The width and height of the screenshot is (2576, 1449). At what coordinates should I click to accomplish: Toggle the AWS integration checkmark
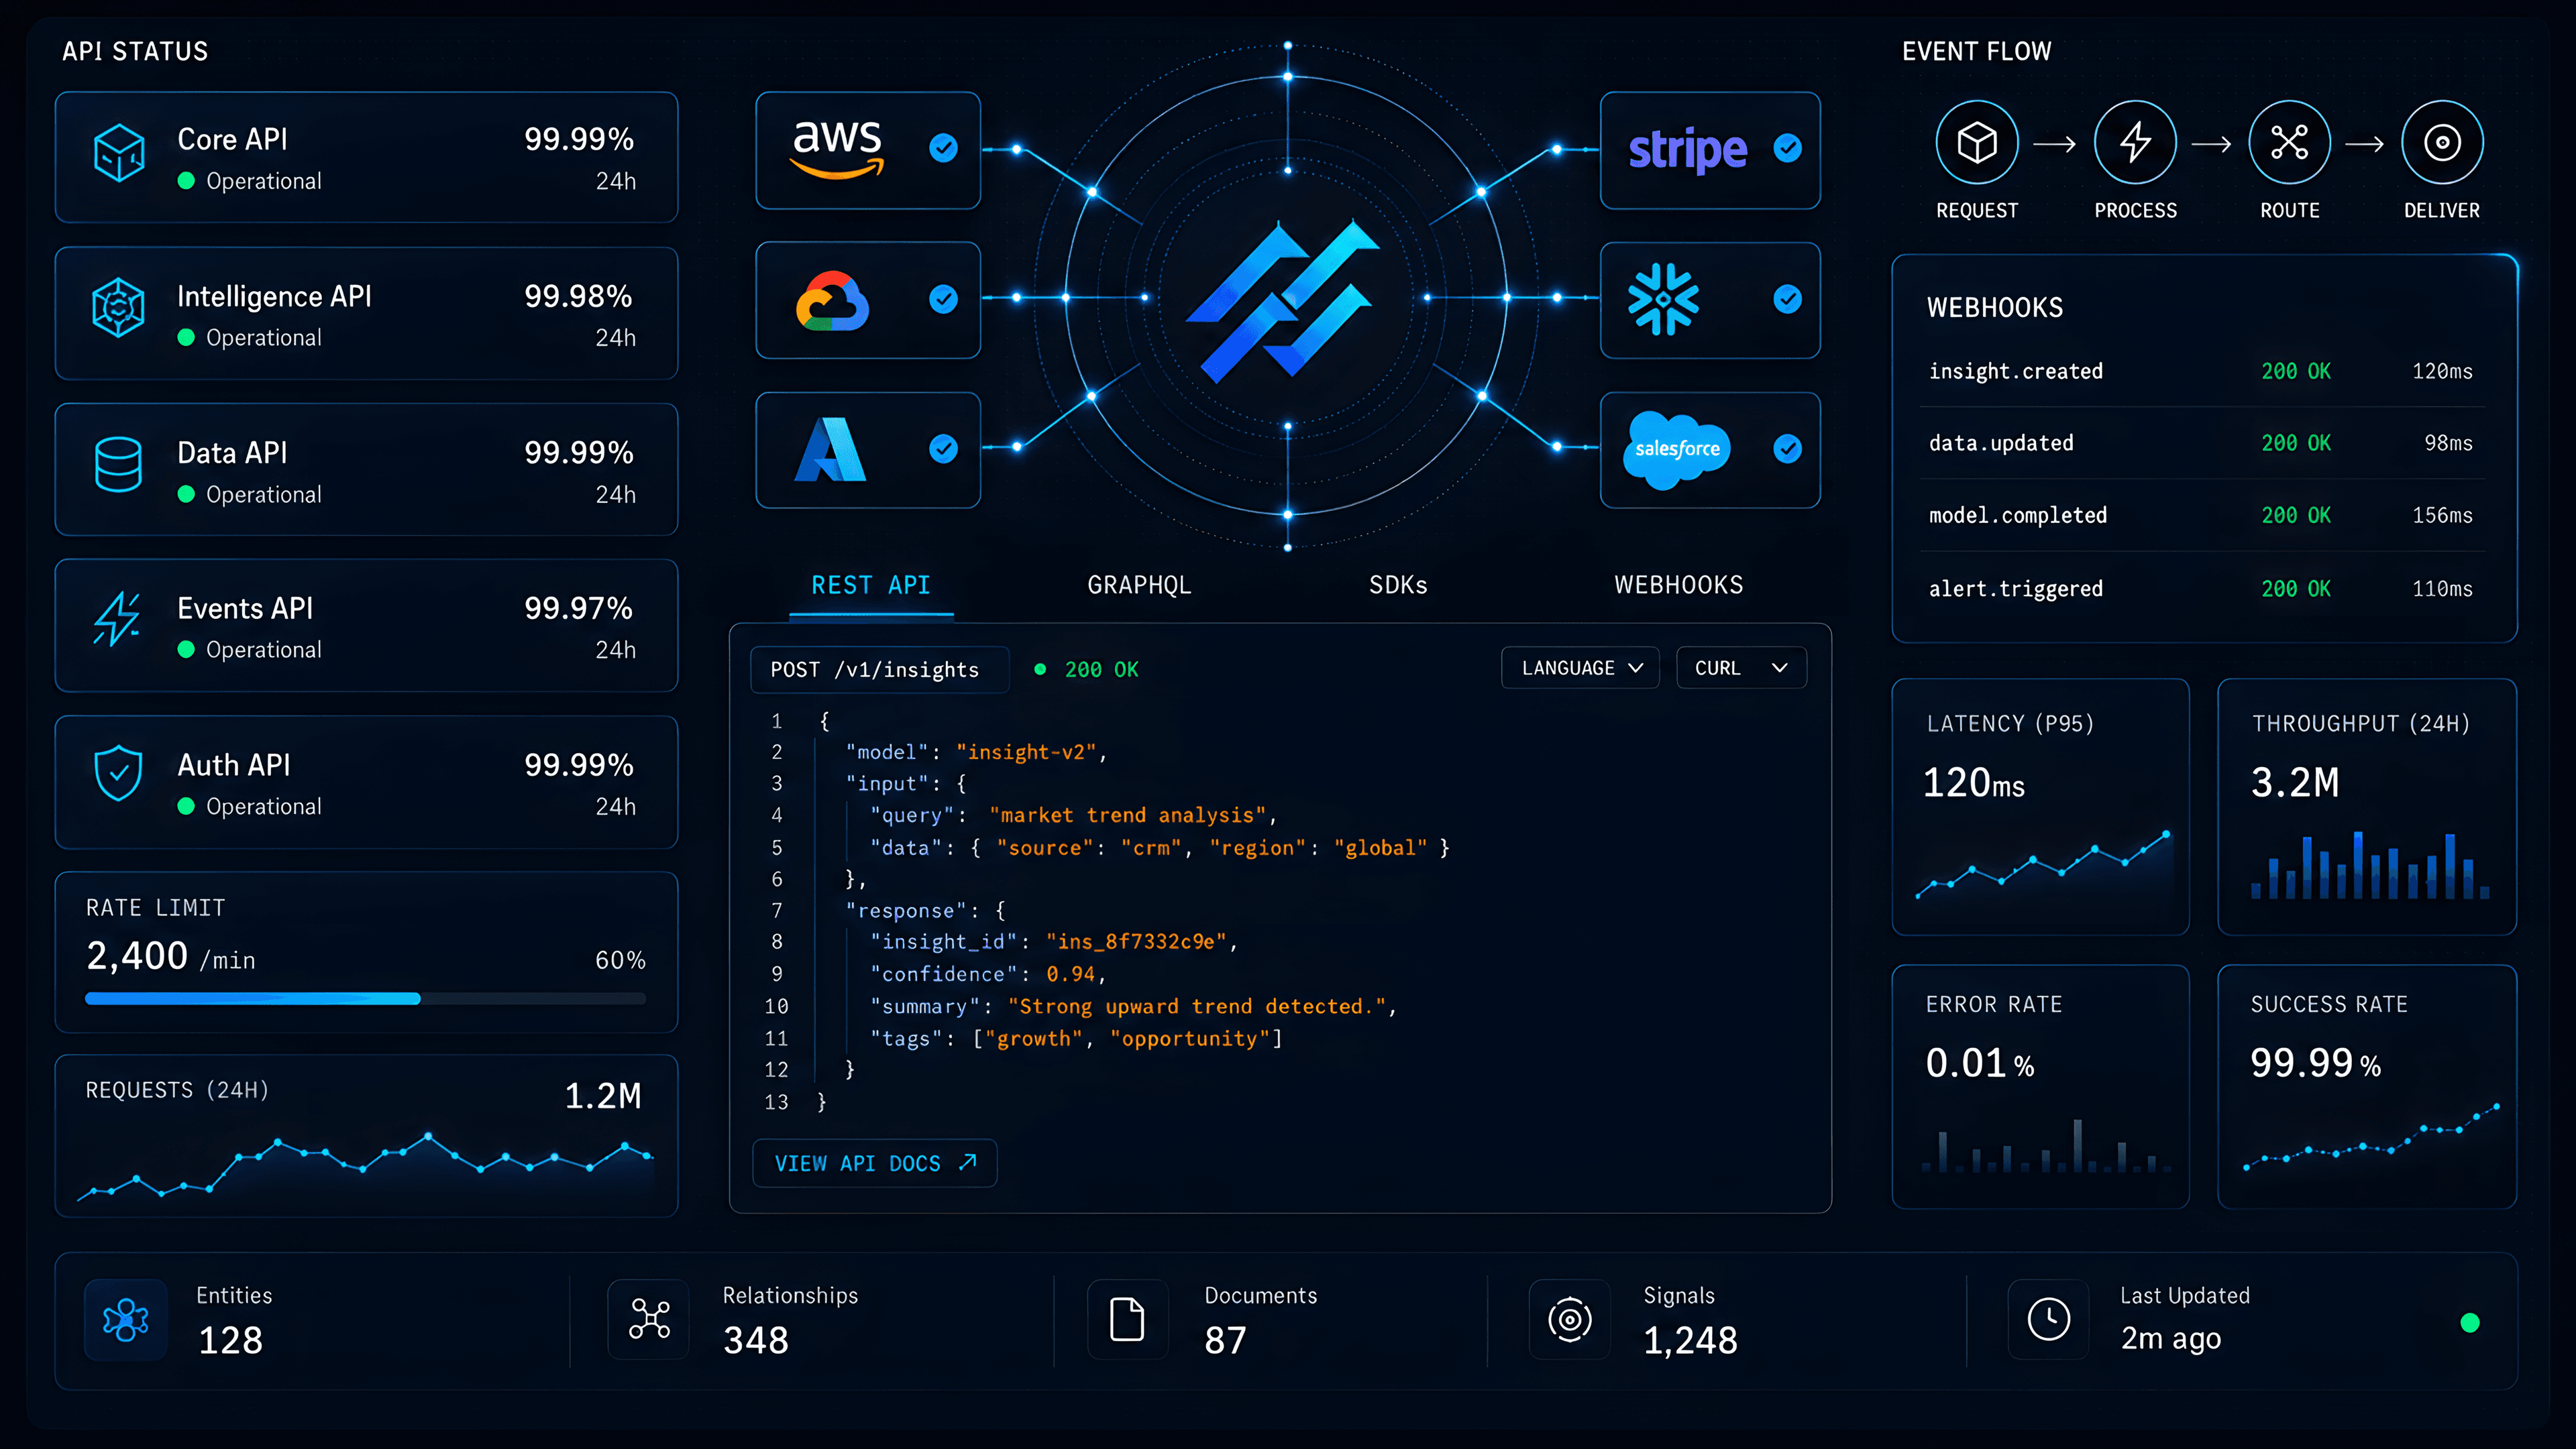click(943, 148)
